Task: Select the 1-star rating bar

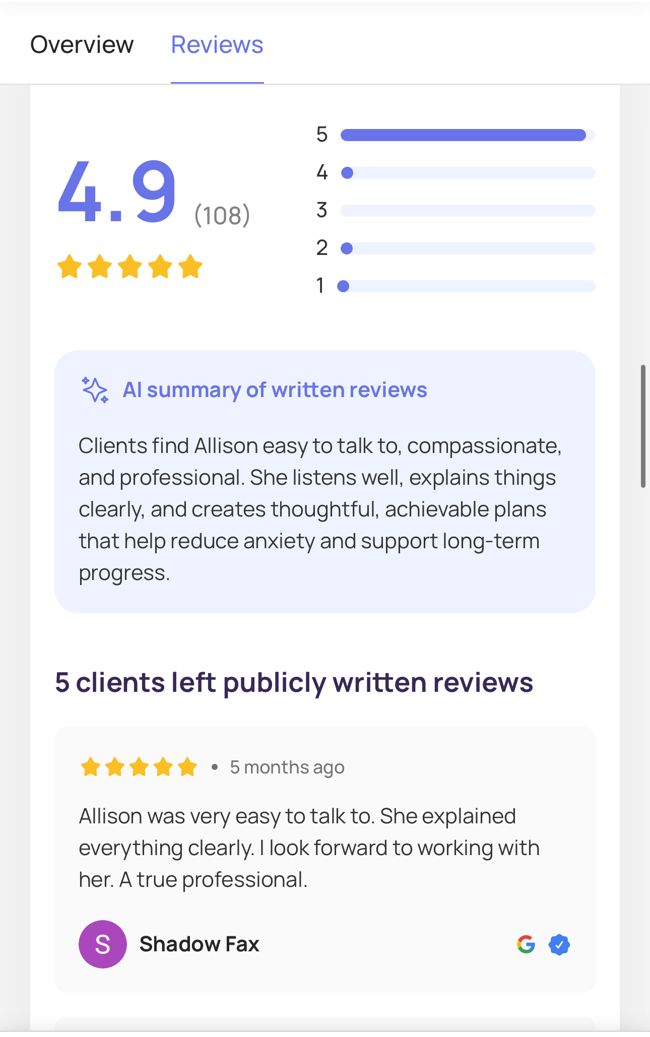Action: click(468, 286)
